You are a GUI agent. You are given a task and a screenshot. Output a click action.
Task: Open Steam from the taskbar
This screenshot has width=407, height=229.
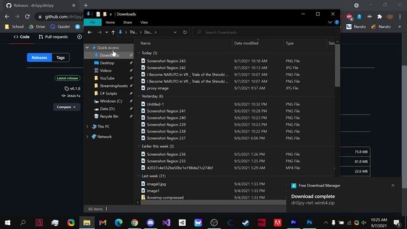coord(245,223)
